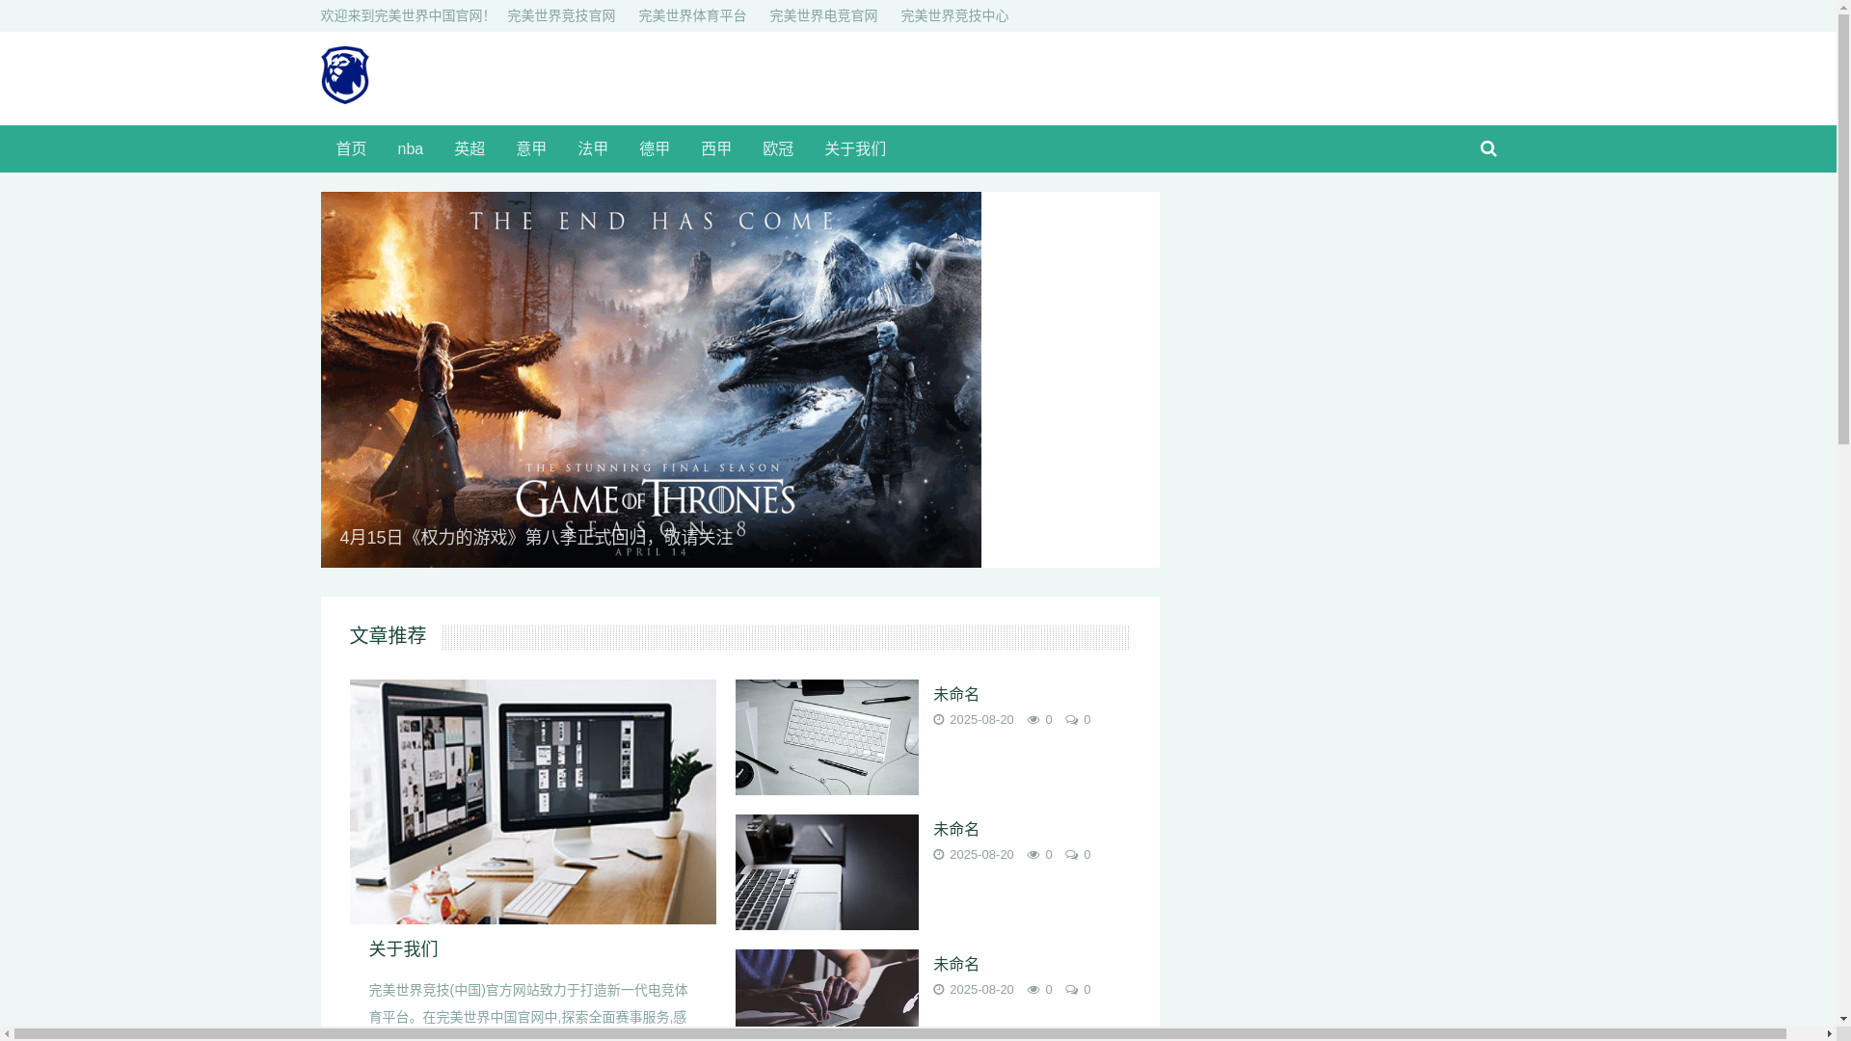The image size is (1851, 1041).
Task: Follow the 完美世界竞技官网 top link
Action: pos(561,15)
